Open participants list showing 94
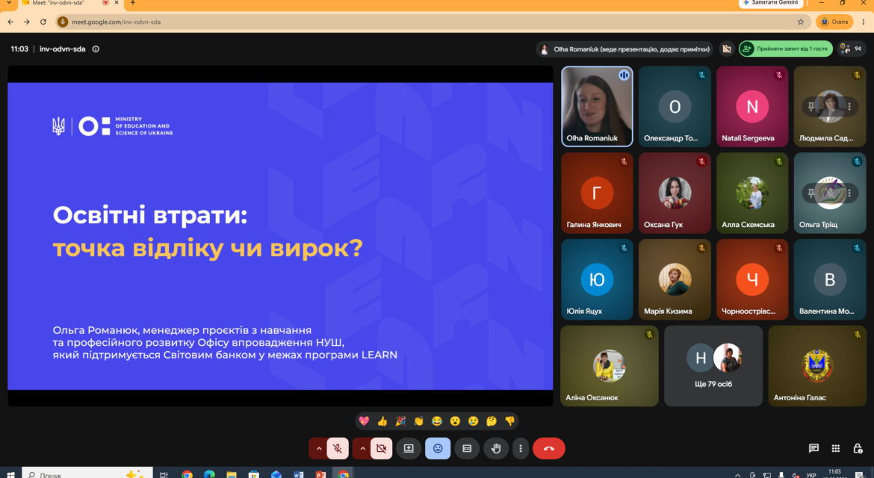Image resolution: width=874 pixels, height=478 pixels. [x=852, y=49]
